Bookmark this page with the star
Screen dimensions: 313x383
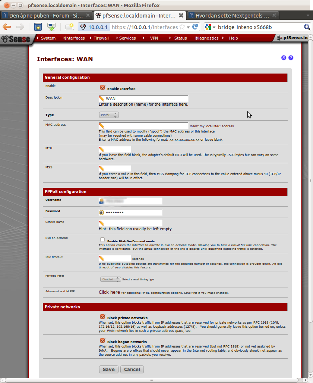(182, 27)
